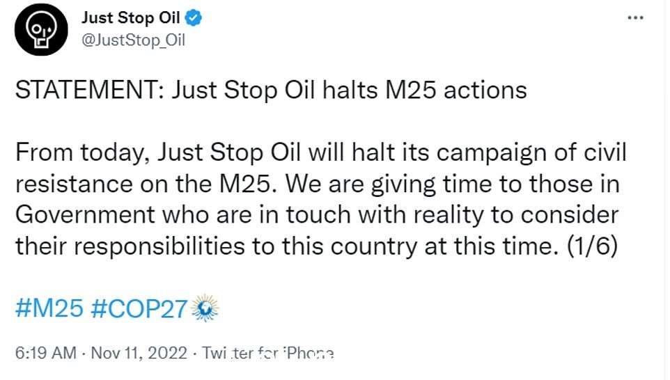The height and width of the screenshot is (380, 670).
Task: Open the Twitter for iPhone source label
Action: pos(268,353)
